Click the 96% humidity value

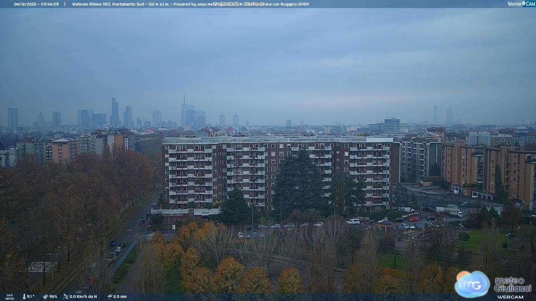tap(53, 296)
